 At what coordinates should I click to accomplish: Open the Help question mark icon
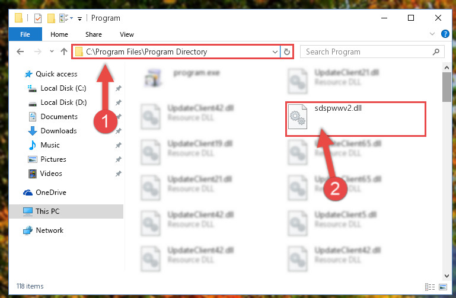[x=445, y=34]
